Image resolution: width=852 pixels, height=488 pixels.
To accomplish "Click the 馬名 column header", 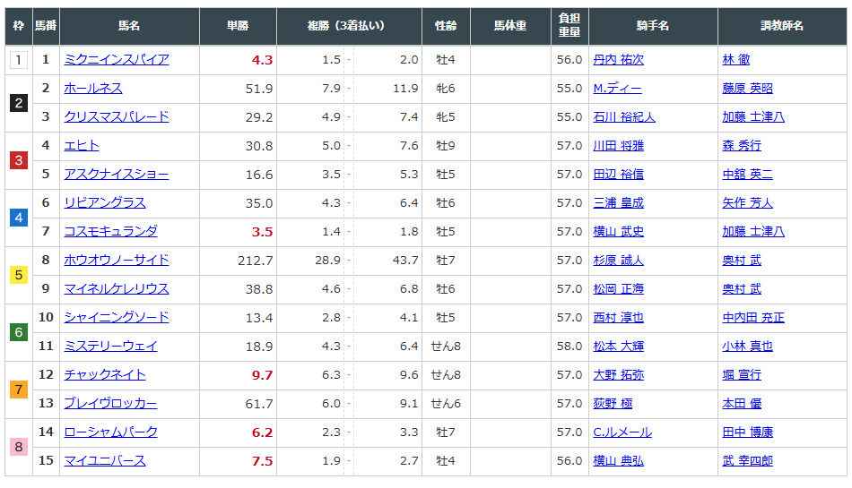I will [129, 27].
